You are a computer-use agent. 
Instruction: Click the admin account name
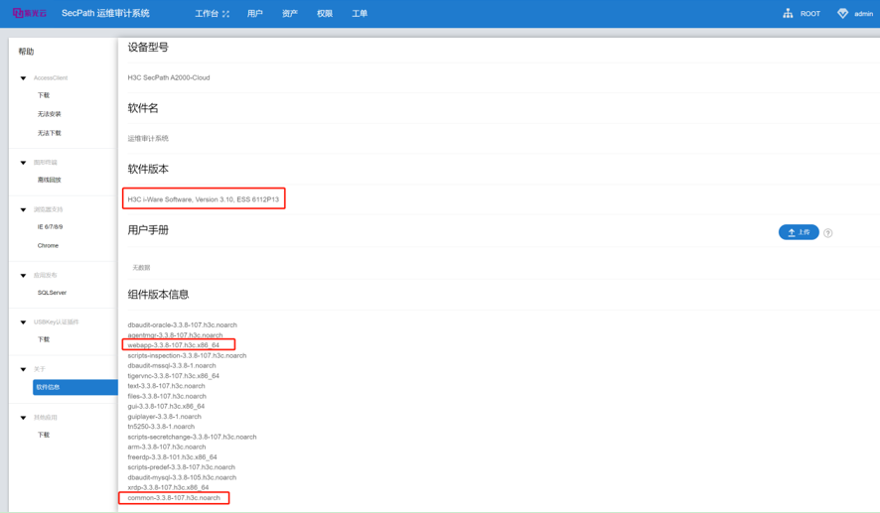point(863,14)
